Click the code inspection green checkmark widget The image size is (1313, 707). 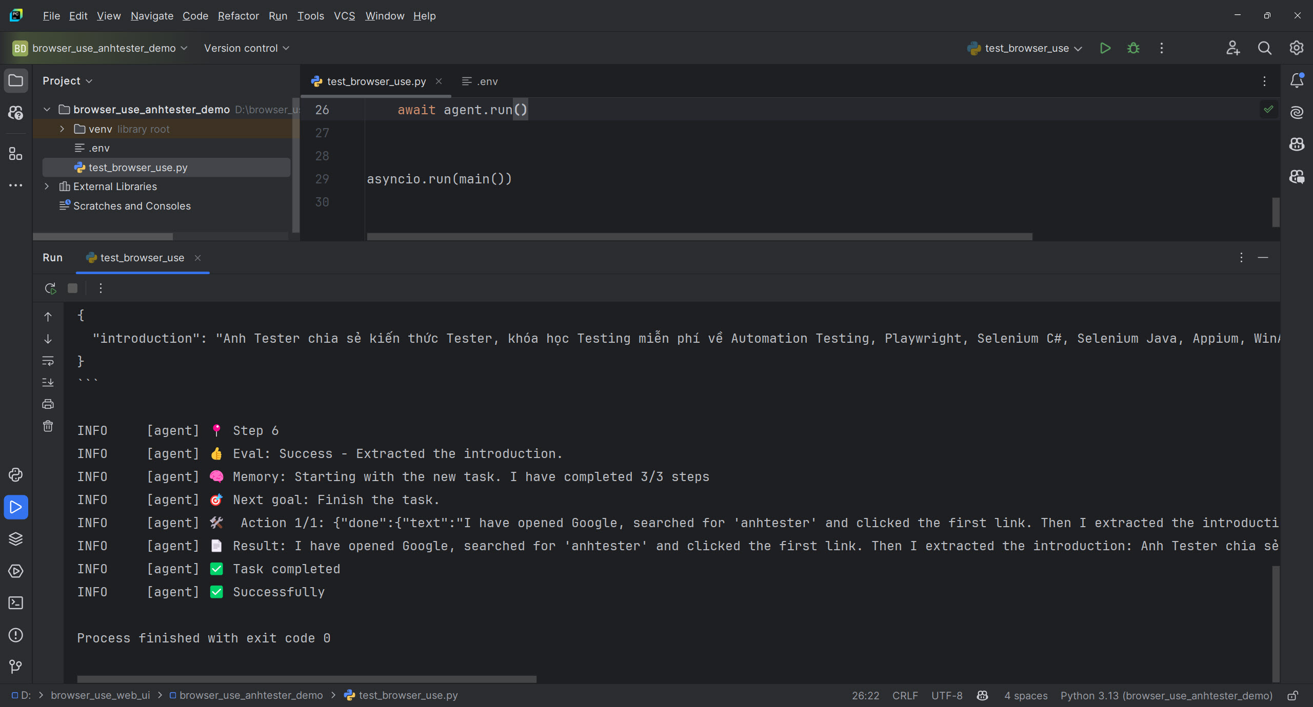[x=1268, y=109]
